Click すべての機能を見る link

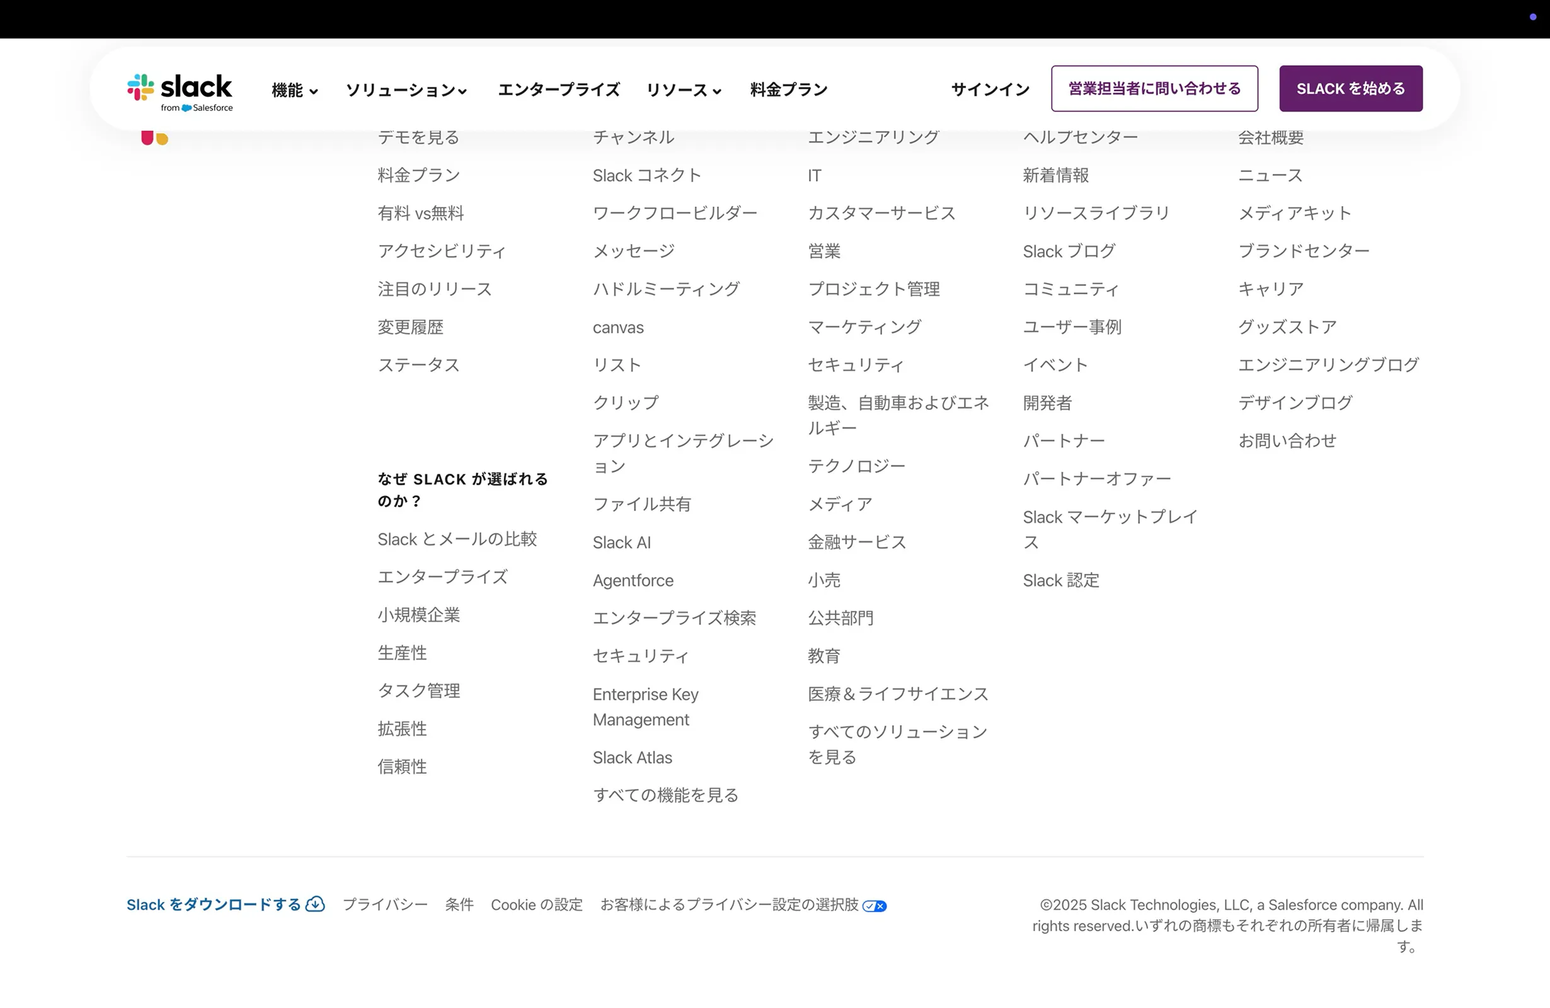tap(665, 795)
